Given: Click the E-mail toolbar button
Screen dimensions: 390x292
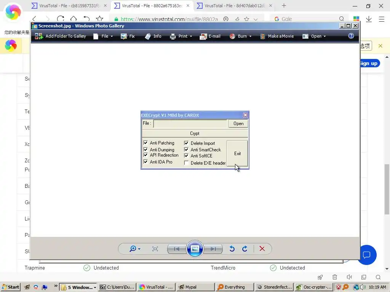Looking at the screenshot, I should 210,36.
